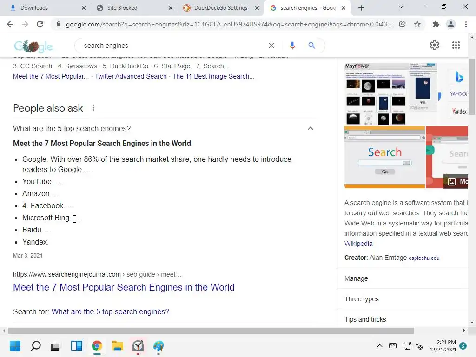Image resolution: width=476 pixels, height=357 pixels.
Task: Open the Chrome extensions puzzle icon
Action: click(x=436, y=24)
